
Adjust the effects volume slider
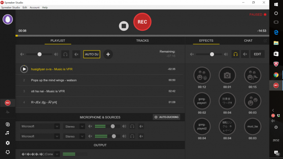[x=212, y=54]
